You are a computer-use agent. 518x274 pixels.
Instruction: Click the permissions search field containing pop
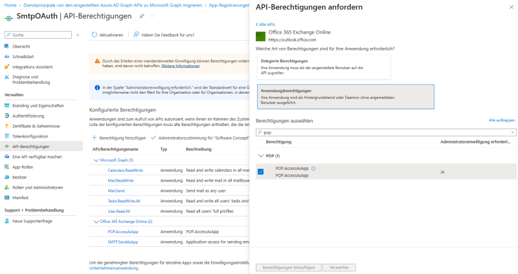382,132
